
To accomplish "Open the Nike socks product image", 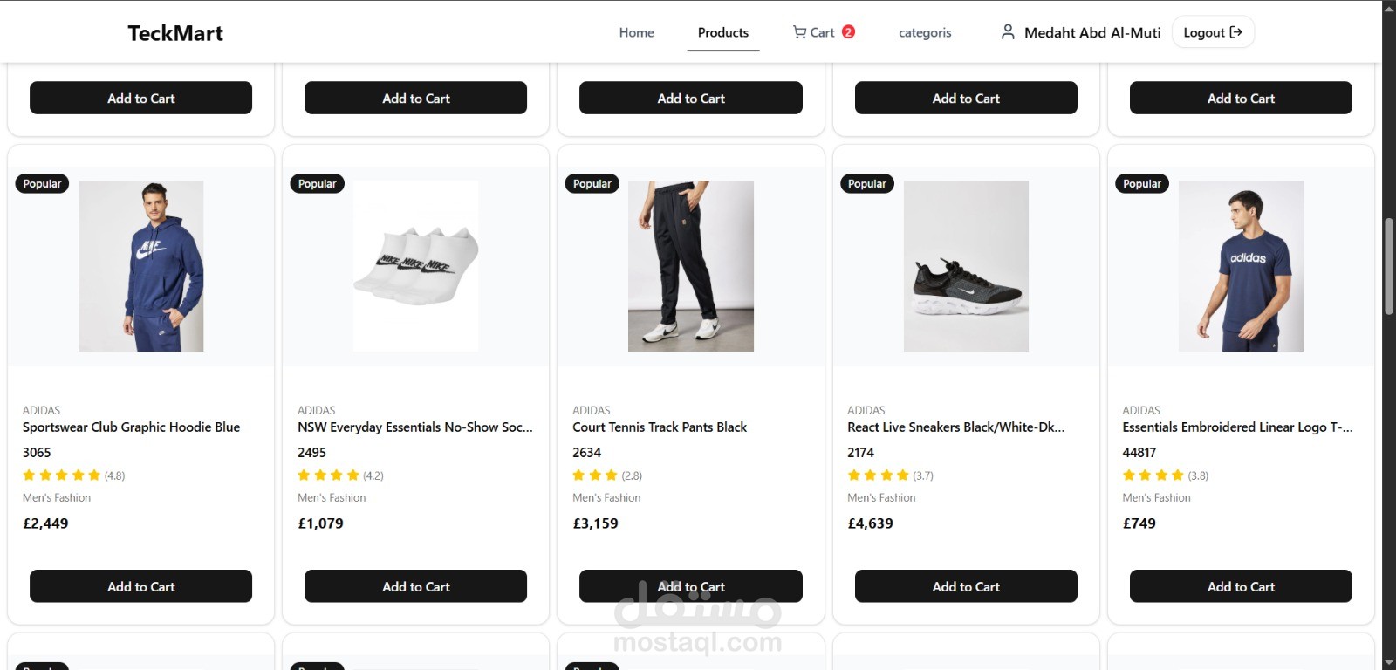I will click(416, 266).
